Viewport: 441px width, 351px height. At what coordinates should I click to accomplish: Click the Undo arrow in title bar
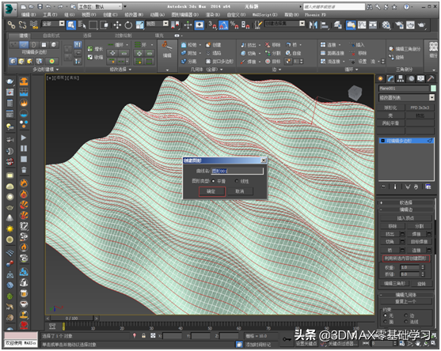tap(48, 6)
